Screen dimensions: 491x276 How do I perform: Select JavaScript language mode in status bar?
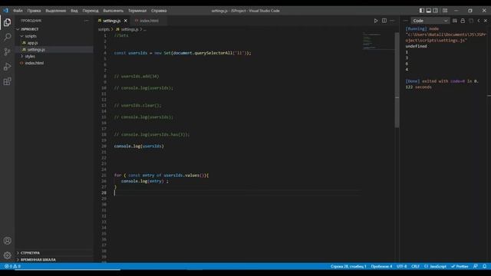[435, 266]
